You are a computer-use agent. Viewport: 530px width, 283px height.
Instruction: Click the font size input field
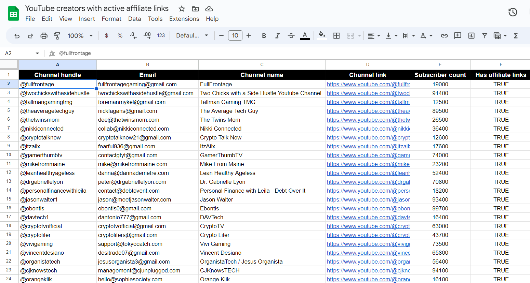point(235,35)
